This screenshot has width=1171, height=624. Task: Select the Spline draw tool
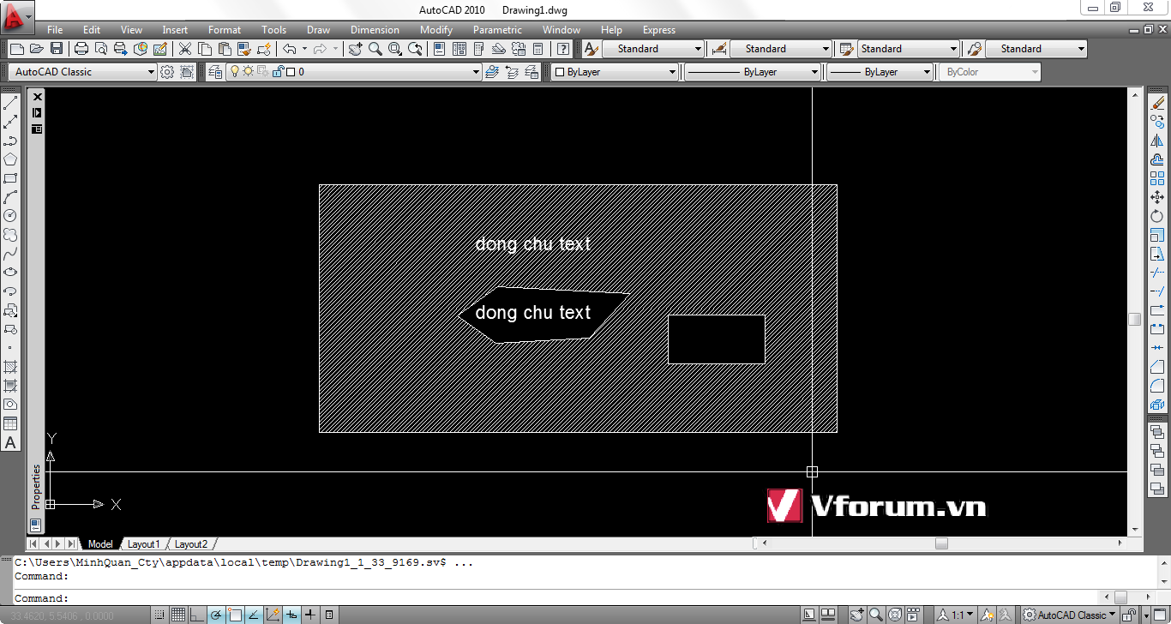10,254
